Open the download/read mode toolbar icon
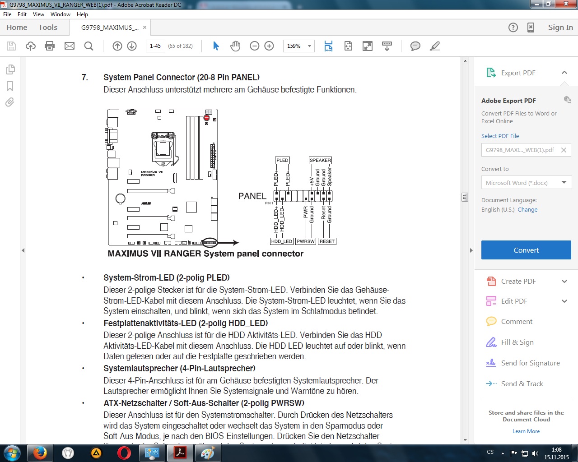This screenshot has height=462, width=578. (x=387, y=46)
